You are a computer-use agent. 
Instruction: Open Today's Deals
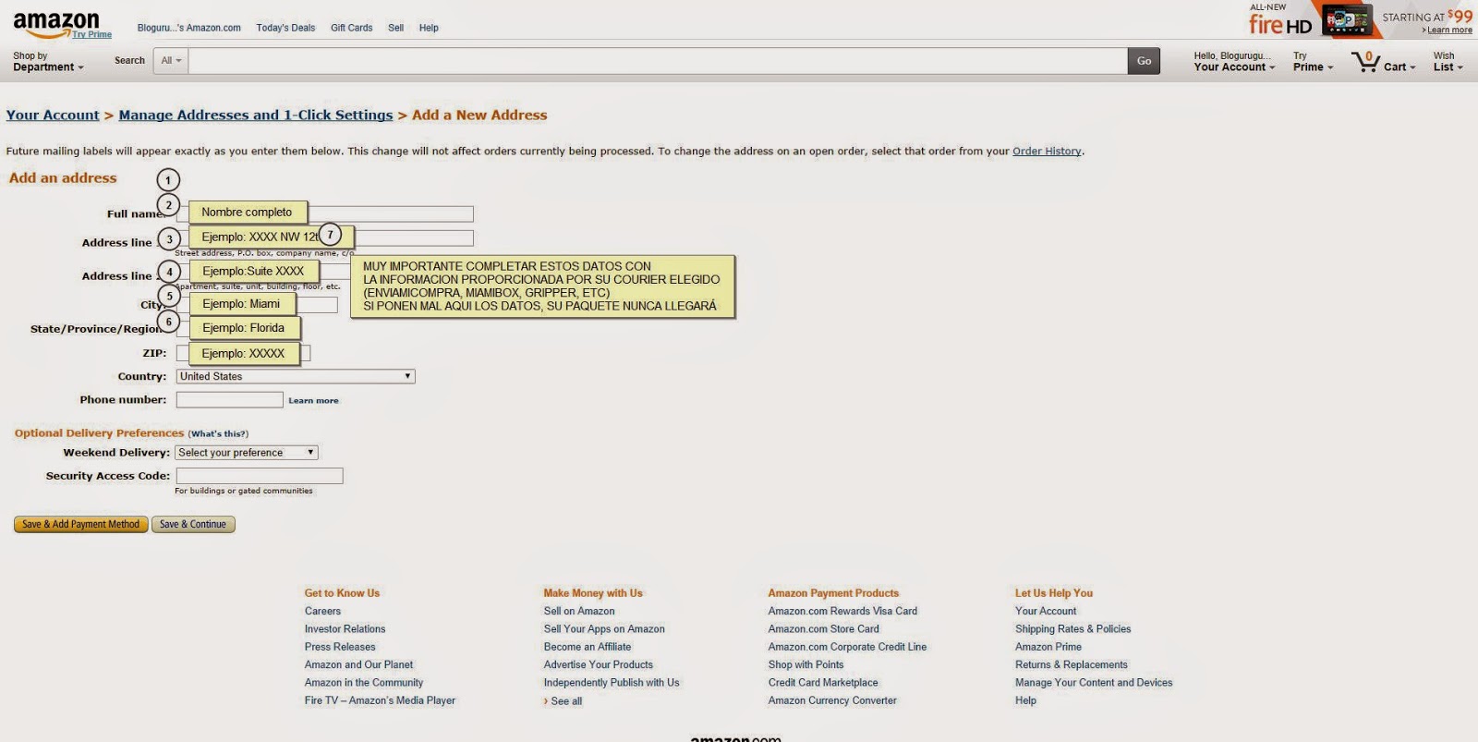click(285, 28)
